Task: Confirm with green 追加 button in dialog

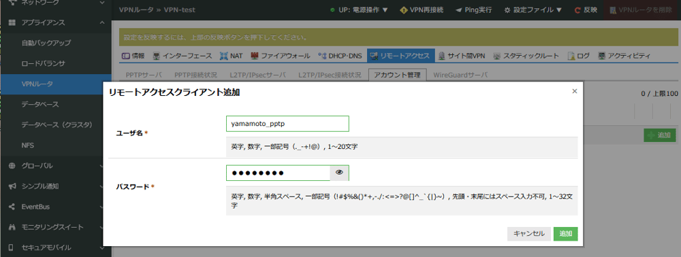Action: [565, 234]
